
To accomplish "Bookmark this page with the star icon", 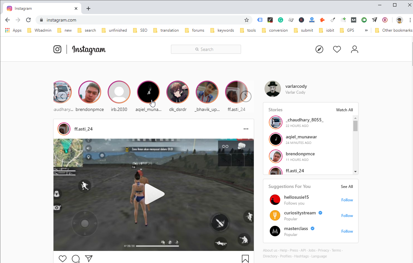I will 247,20.
